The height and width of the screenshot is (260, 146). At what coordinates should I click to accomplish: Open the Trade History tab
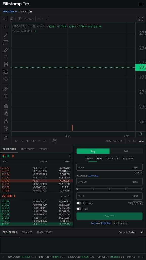tap(45, 232)
